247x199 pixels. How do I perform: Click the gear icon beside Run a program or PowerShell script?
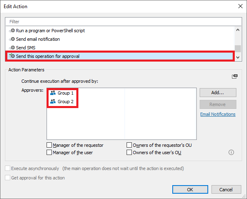(12, 31)
